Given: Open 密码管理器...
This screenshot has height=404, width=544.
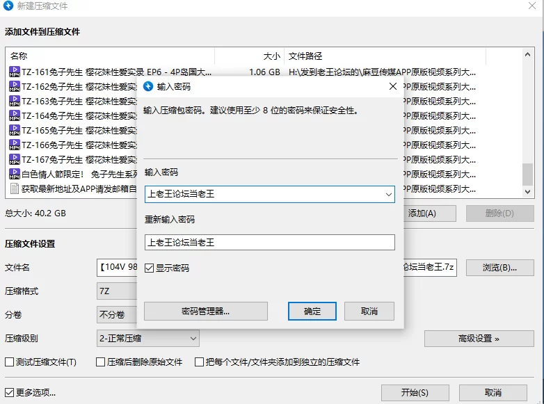Looking at the screenshot, I should [x=206, y=311].
